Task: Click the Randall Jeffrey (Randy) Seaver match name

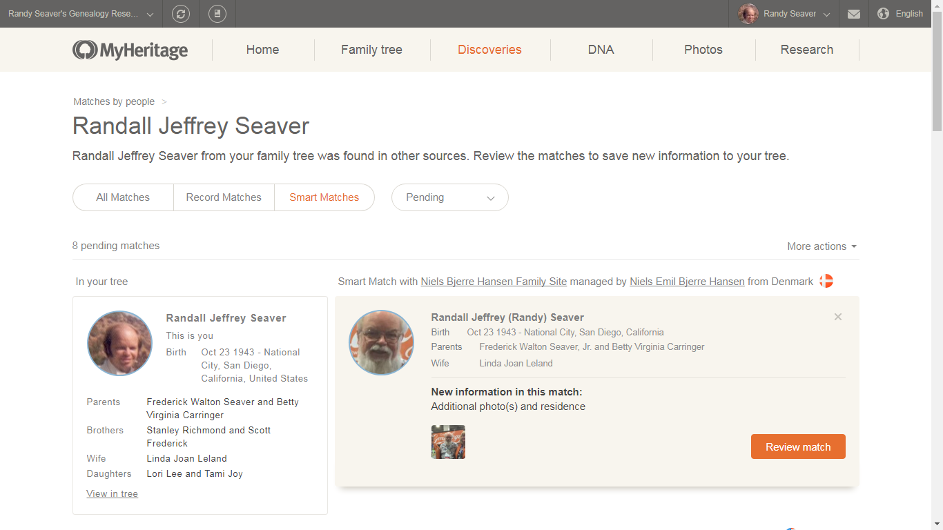Action: pos(507,317)
